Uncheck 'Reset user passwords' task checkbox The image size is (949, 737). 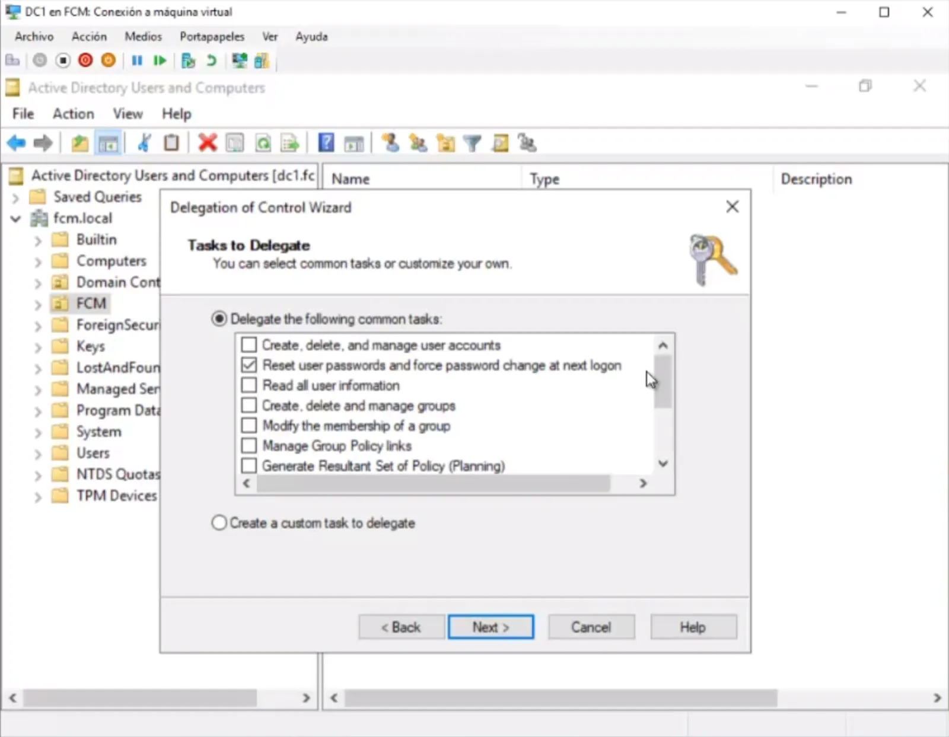(x=249, y=365)
